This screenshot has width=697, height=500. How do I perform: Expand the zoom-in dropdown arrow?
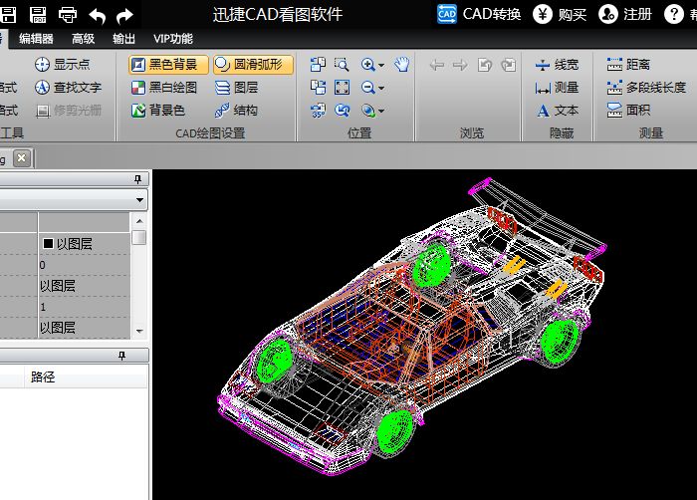381,65
